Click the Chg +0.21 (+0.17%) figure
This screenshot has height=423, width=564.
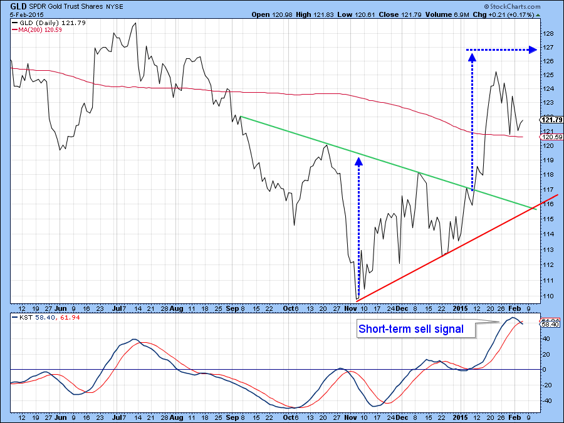pyautogui.click(x=504, y=14)
